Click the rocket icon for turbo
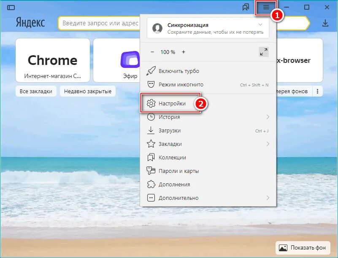This screenshot has height=258, width=338. (x=151, y=71)
